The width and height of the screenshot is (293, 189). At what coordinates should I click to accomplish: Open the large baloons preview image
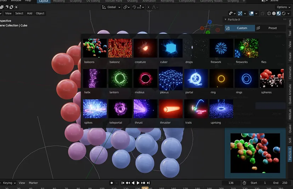(x=255, y=153)
